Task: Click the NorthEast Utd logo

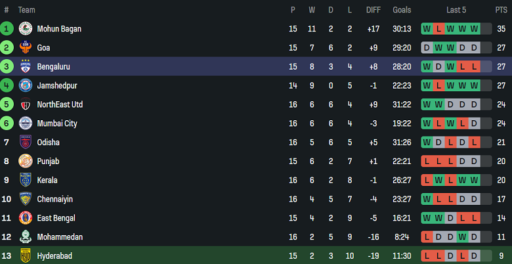Action: click(26, 104)
